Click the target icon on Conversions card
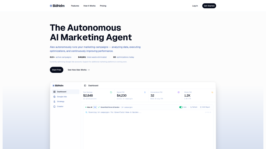The width and height of the screenshot is (266, 149). (178, 92)
